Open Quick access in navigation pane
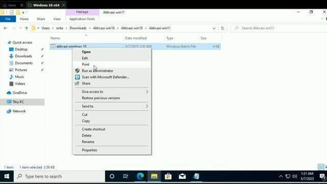The image size is (327, 184). pos(22,42)
